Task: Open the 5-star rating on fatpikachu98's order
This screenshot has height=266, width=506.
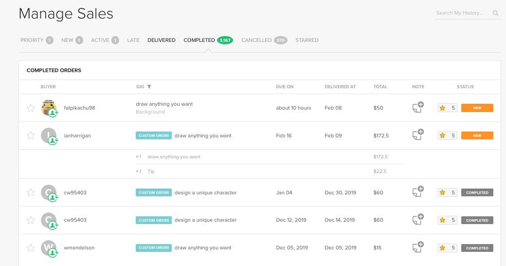Action: tap(447, 108)
